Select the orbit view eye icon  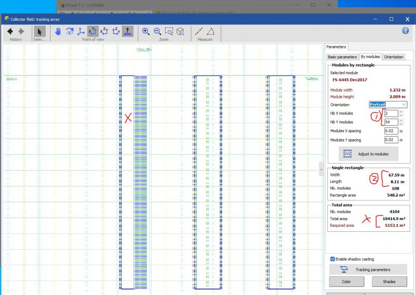pyautogui.click(x=70, y=32)
